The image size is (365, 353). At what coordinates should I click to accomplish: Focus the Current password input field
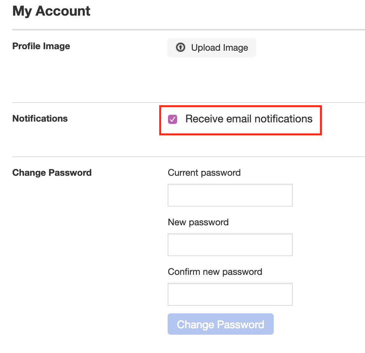(230, 195)
